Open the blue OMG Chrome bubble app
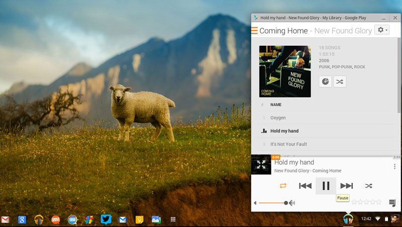This screenshot has height=227, width=402. [72, 219]
